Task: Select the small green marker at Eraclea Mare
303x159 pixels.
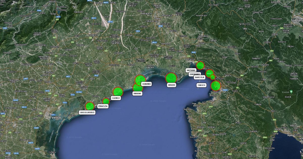Action: click(x=106, y=101)
